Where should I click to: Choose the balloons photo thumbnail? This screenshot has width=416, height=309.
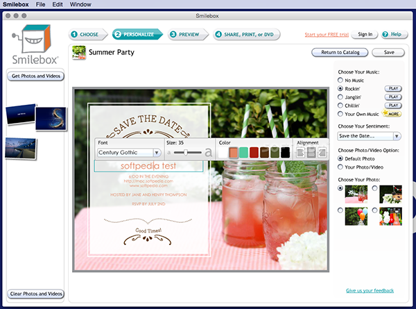[356, 217]
